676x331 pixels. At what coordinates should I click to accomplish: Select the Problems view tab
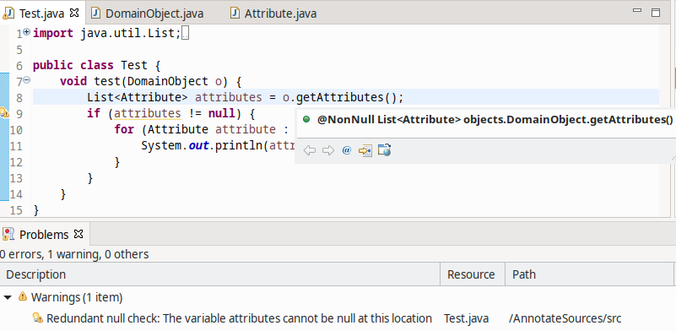44,235
